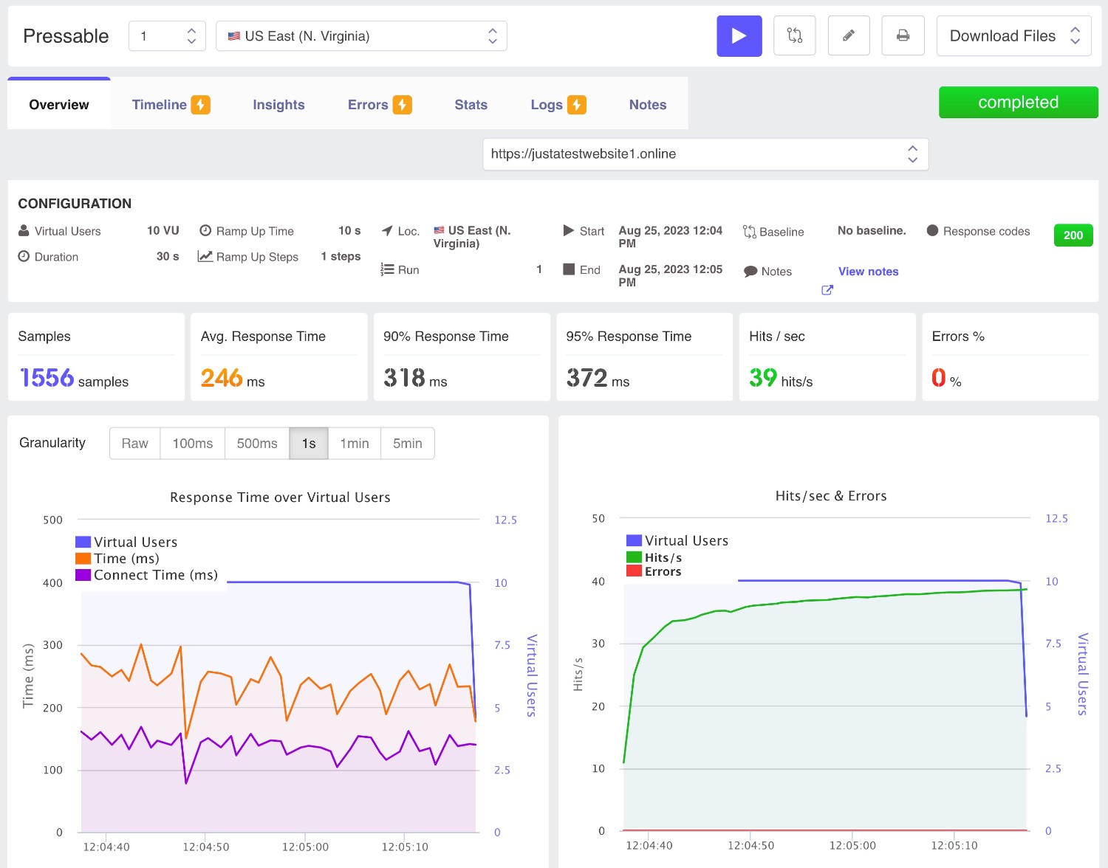This screenshot has height=868, width=1108.
Task: Toggle the purple Connect Time (ms) legend swatch
Action: 83,575
